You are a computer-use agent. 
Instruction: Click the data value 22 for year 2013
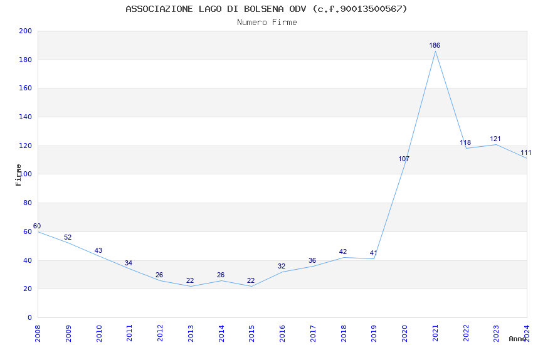[190, 281]
